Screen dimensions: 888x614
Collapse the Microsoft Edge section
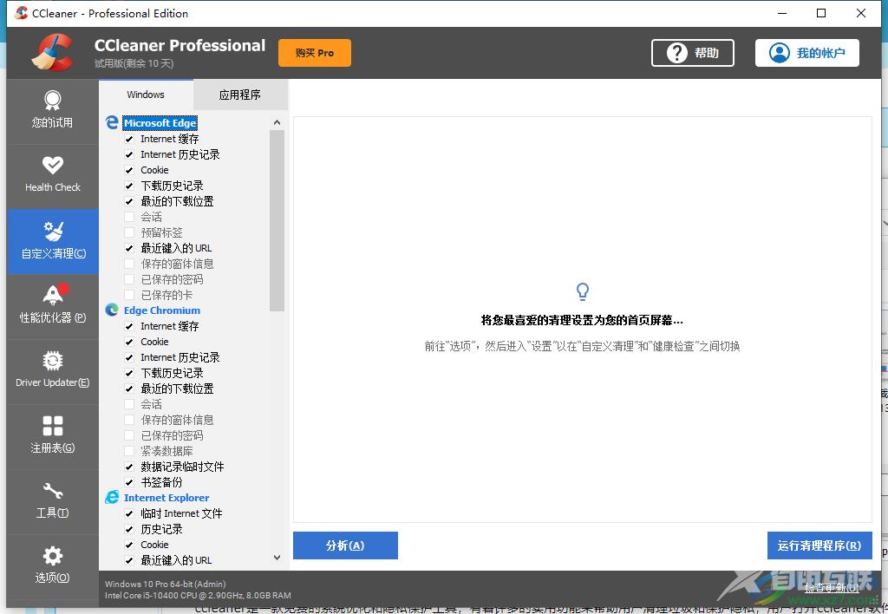(161, 122)
